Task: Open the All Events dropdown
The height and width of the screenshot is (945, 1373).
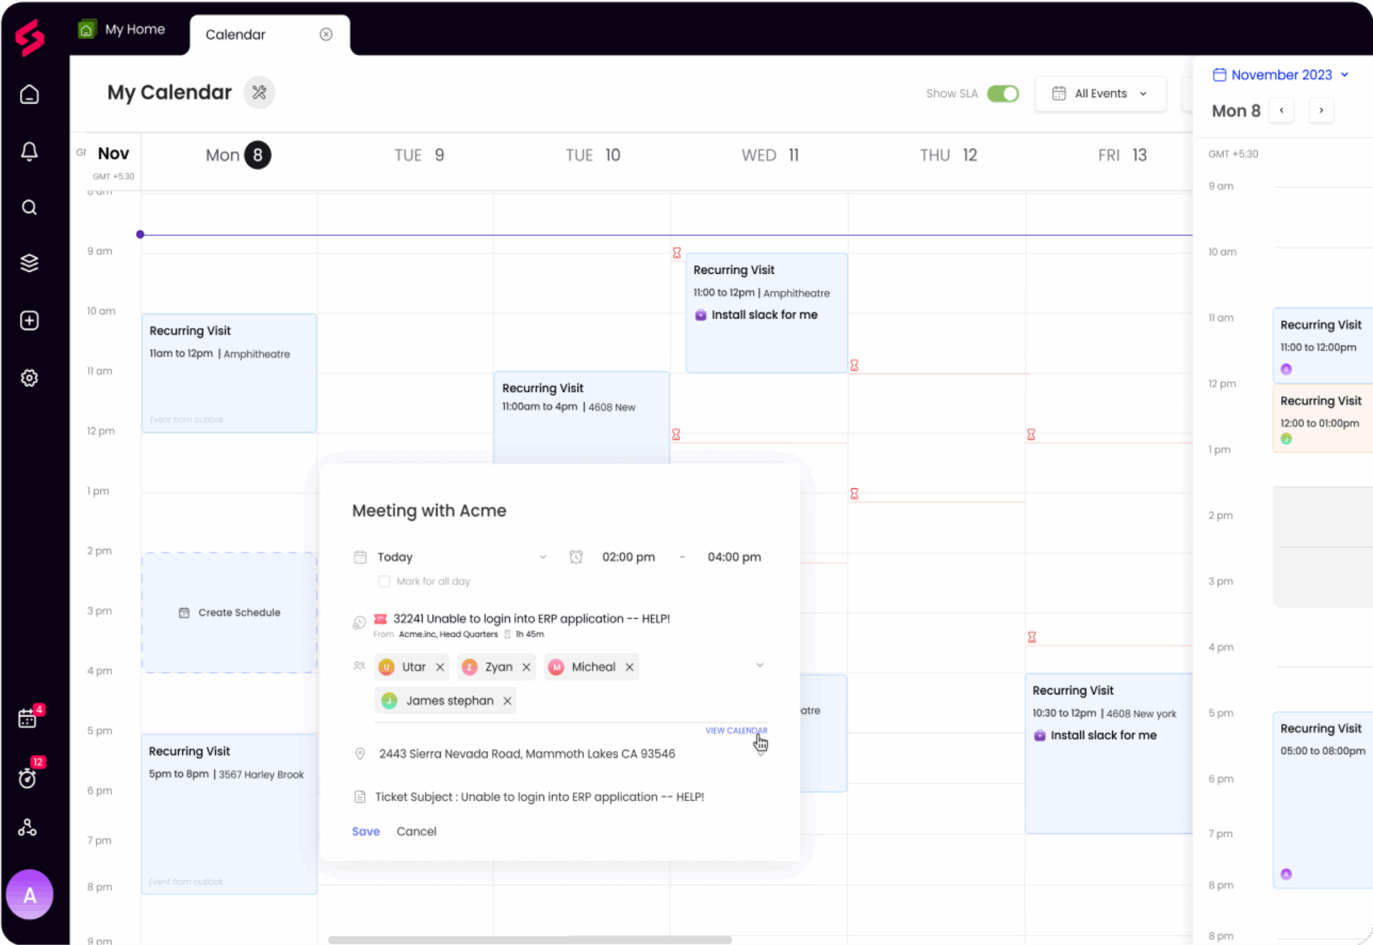Action: tap(1100, 94)
